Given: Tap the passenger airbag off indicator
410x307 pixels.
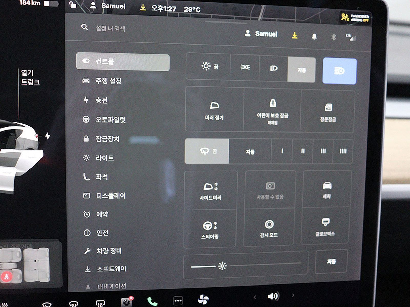Looking at the screenshot, I should click(355, 18).
